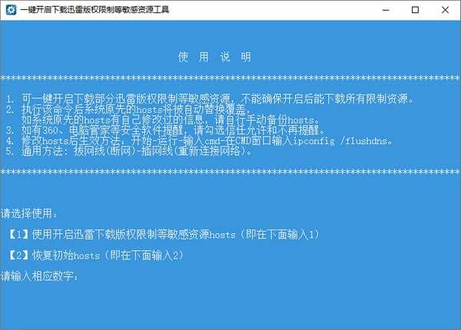Click option 【2】 恢复初始hosts
461x330 pixels.
(x=96, y=255)
